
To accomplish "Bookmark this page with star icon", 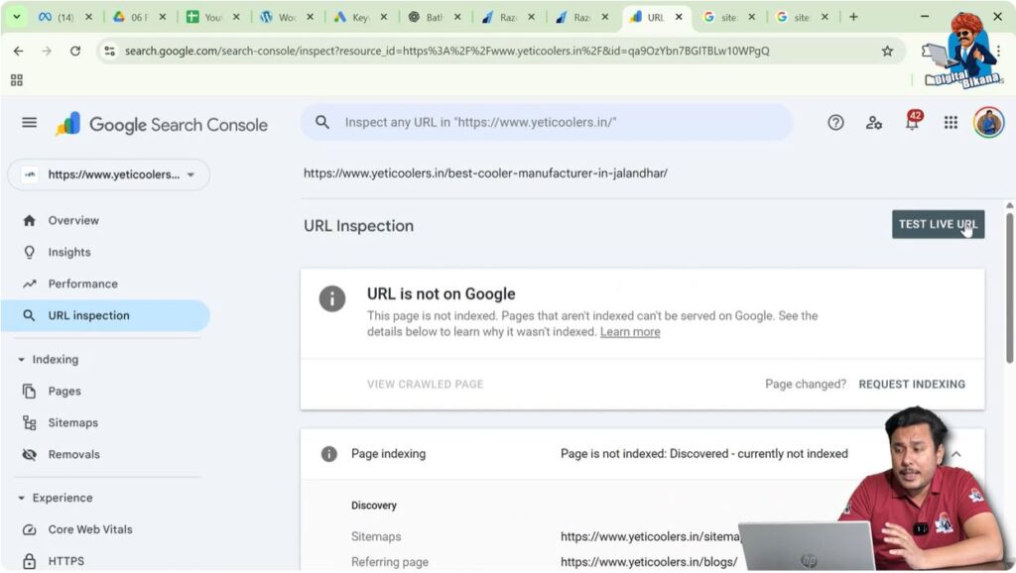I will [887, 51].
